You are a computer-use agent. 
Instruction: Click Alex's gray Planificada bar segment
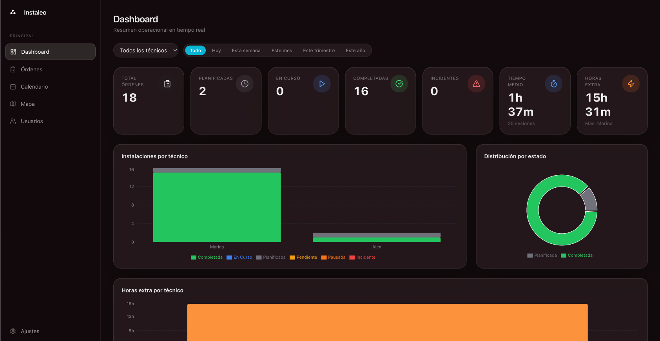[x=377, y=235]
